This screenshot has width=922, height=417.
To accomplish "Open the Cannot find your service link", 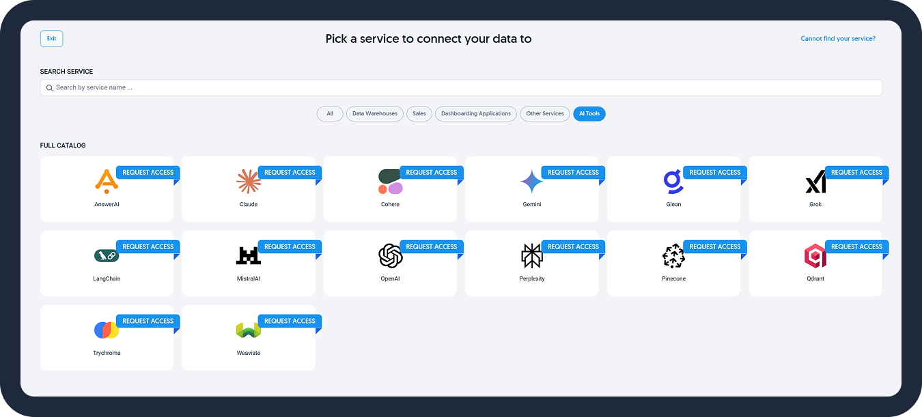I will click(838, 39).
